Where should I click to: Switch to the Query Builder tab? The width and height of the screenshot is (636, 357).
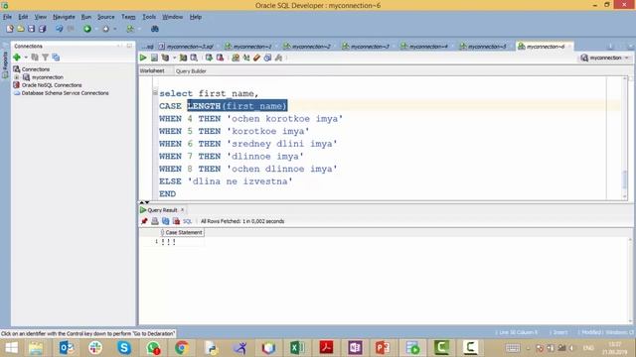pyautogui.click(x=191, y=70)
